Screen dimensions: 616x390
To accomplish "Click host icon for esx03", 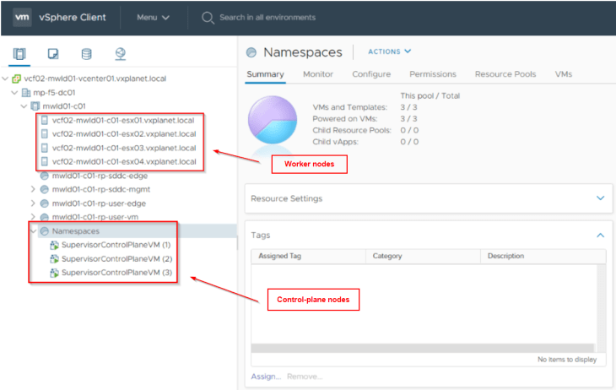I will [45, 148].
